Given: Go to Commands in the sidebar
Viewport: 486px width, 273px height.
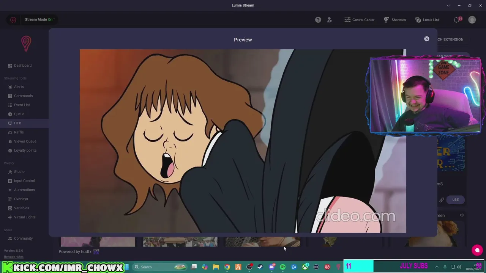Looking at the screenshot, I should coord(23,96).
